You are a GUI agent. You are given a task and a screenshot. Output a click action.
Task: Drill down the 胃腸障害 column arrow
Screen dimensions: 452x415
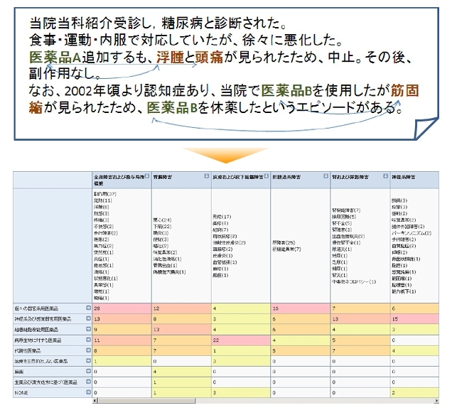coord(206,176)
